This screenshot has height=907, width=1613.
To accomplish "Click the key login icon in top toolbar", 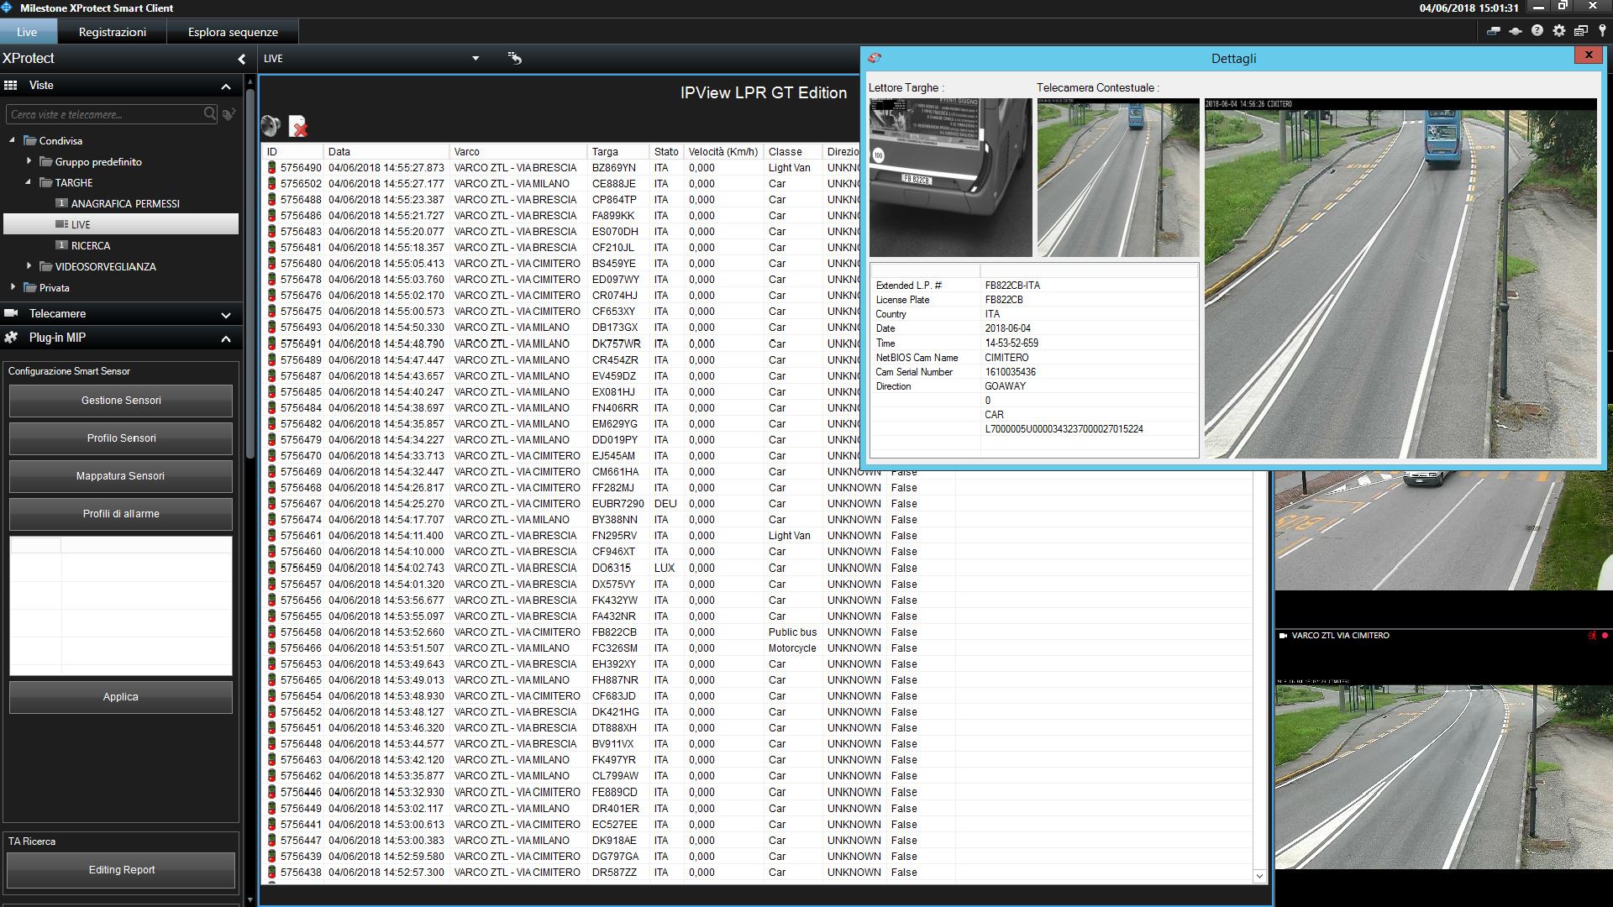I will [x=1602, y=31].
